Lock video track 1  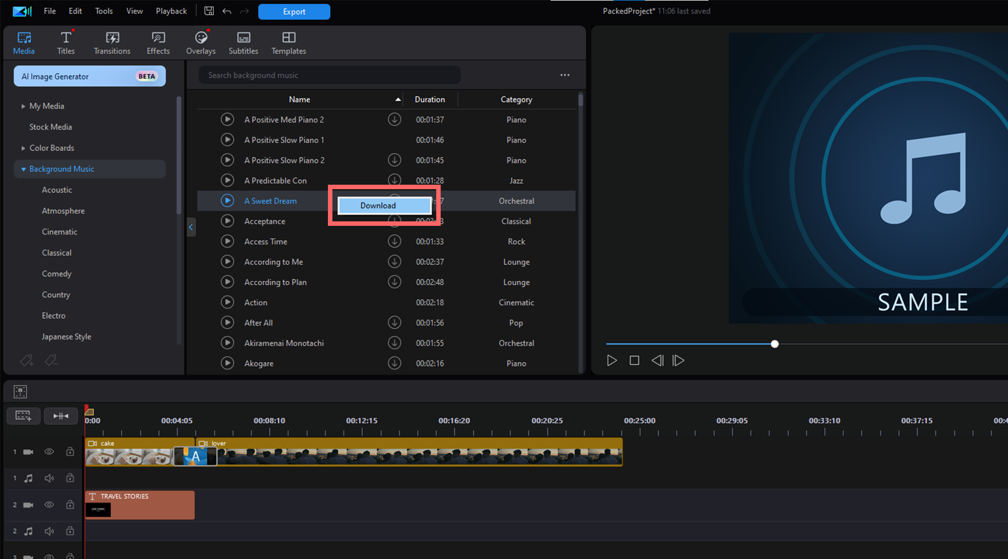tap(70, 451)
